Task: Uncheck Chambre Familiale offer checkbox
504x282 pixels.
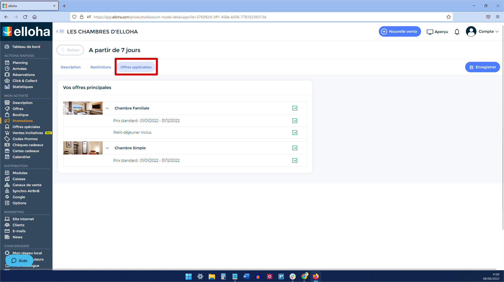Action: click(295, 108)
